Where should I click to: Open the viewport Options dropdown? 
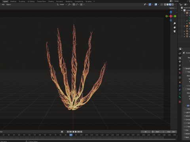173,8
